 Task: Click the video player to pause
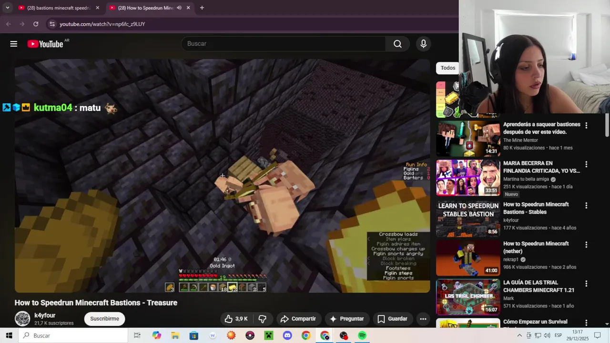(x=222, y=176)
